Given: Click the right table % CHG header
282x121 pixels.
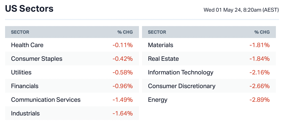Looking at the screenshot, I should point(262,32).
